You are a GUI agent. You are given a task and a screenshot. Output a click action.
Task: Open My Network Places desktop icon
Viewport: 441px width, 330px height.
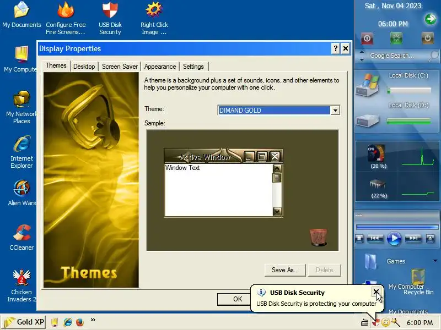tap(21, 107)
